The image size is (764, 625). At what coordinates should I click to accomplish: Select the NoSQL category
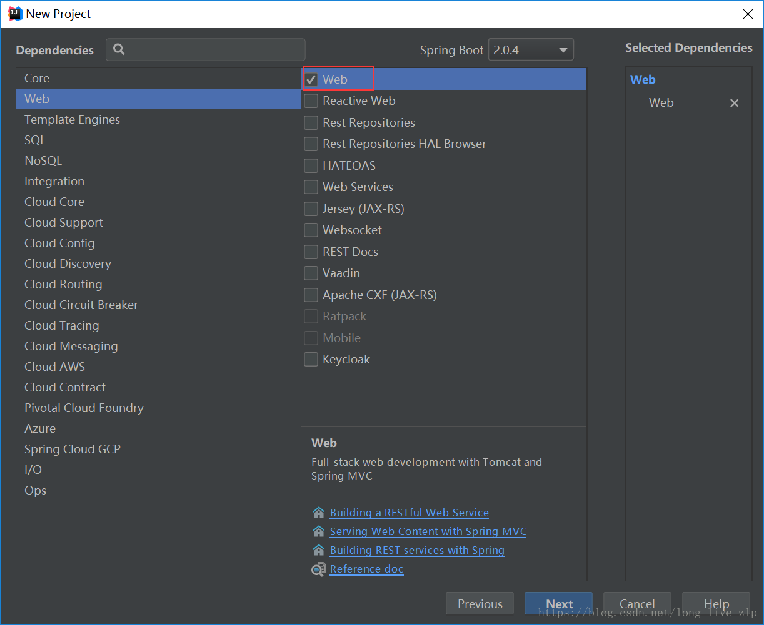tap(158, 160)
